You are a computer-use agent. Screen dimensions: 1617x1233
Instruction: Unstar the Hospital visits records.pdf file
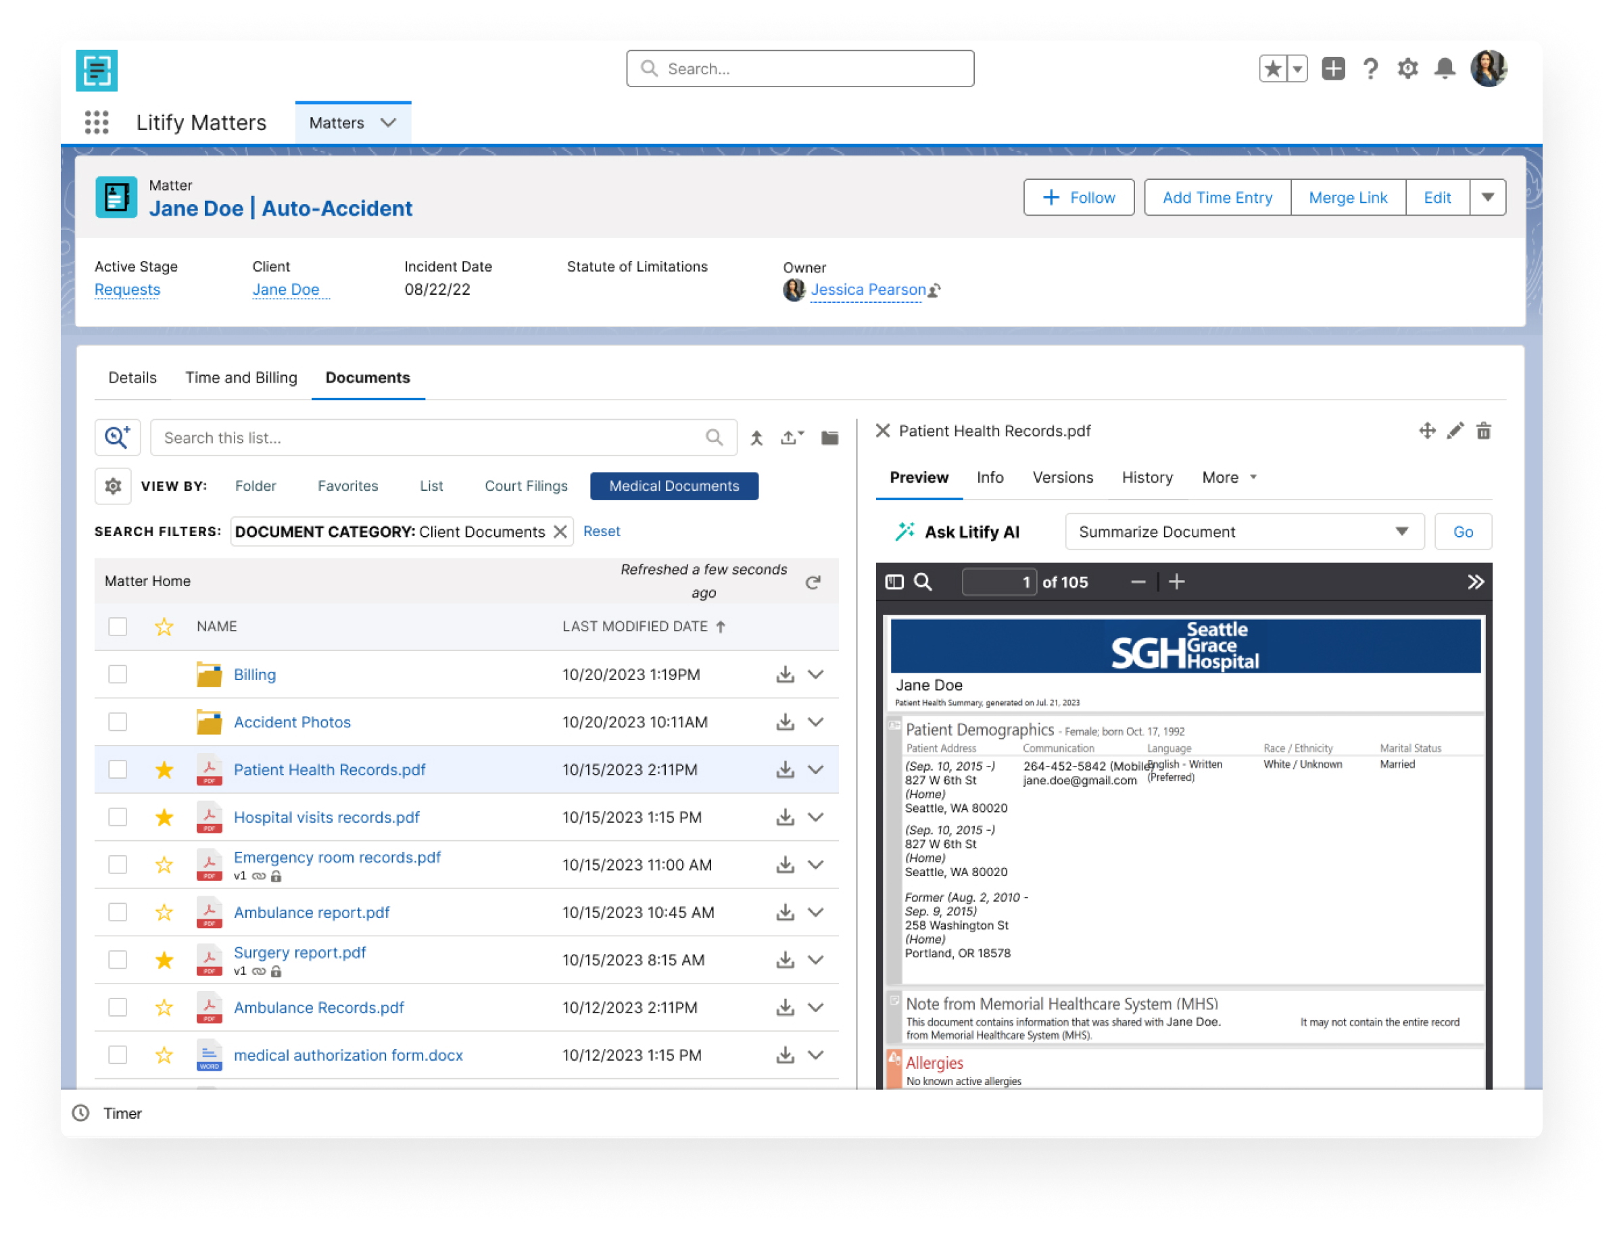(164, 817)
